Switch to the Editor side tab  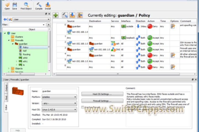coord(6,107)
